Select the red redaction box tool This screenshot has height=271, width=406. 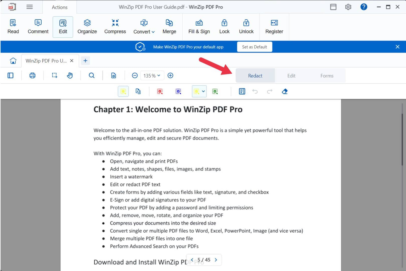pos(160,91)
